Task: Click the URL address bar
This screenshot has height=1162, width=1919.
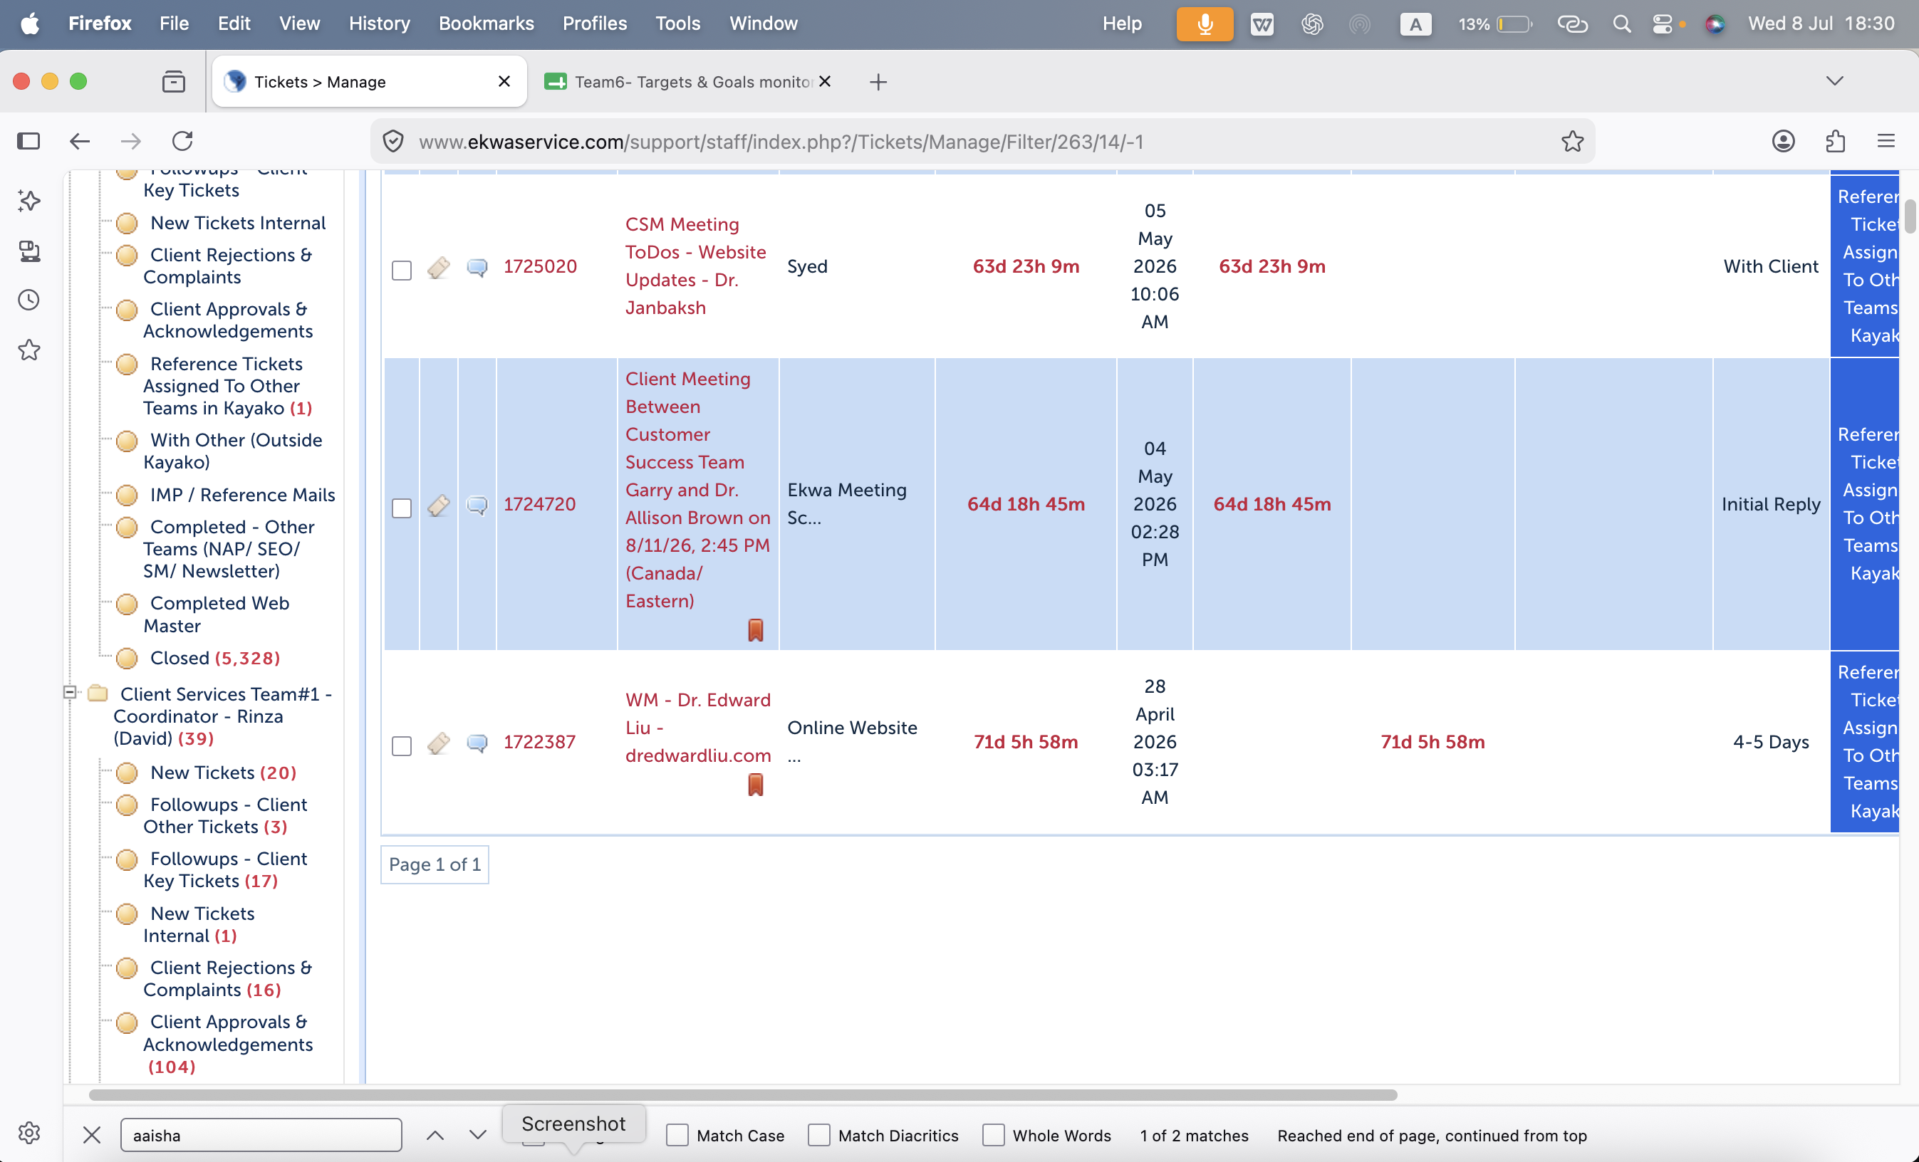Action: (982, 142)
